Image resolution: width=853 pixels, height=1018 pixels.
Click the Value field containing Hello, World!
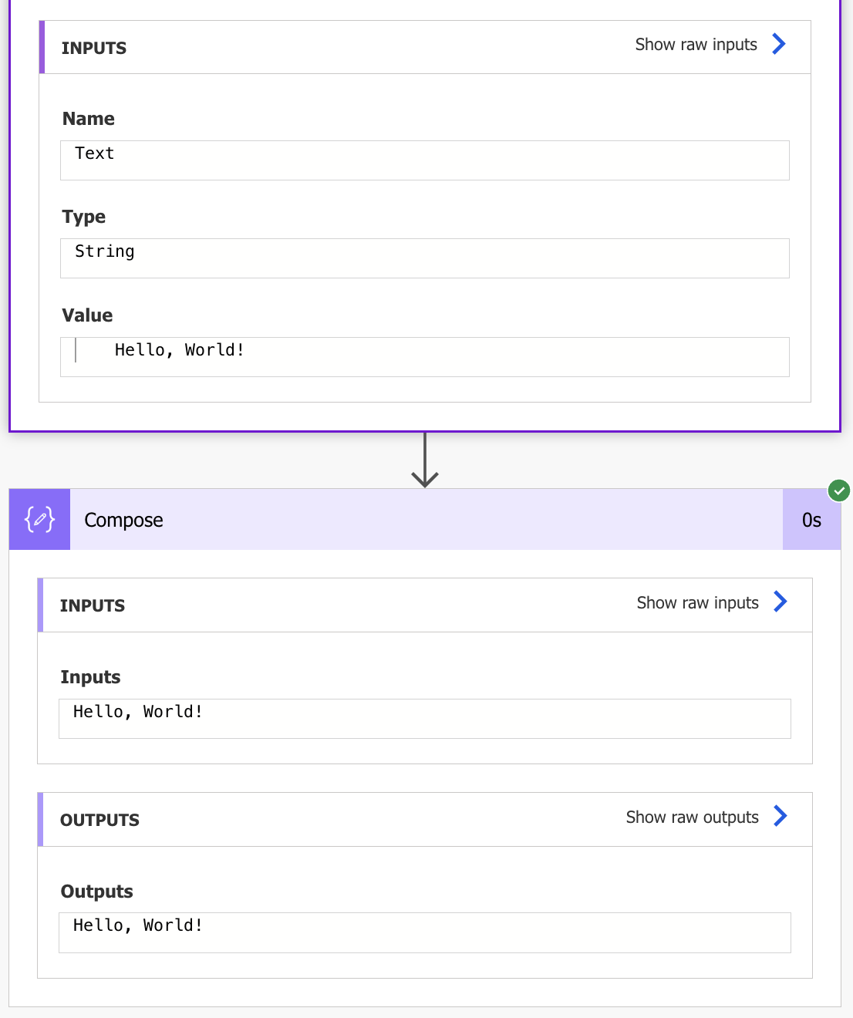pos(425,356)
